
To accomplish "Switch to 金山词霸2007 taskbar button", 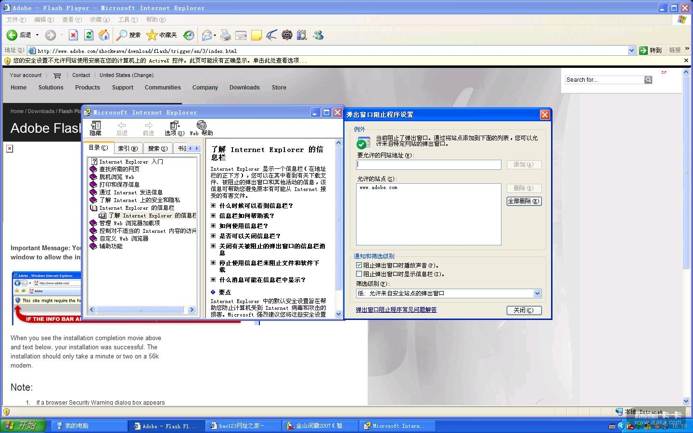I will [x=320, y=426].
